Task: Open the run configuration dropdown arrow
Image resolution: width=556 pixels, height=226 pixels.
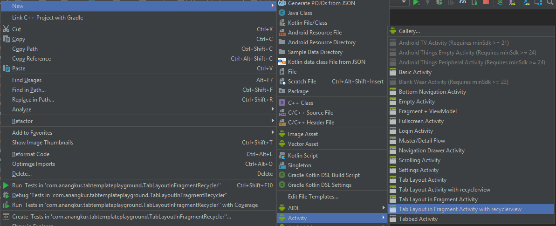Action: pyautogui.click(x=404, y=2)
